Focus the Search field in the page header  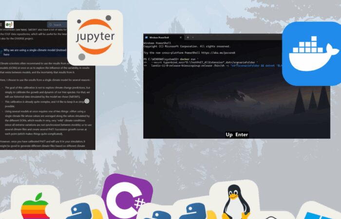57,25
